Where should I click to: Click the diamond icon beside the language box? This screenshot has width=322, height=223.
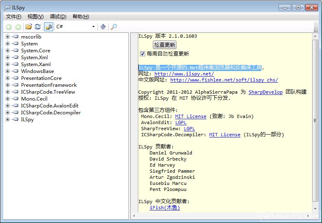point(103,26)
